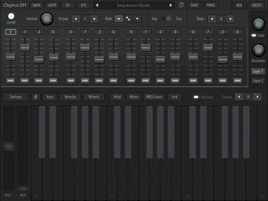Select Layer 2 in the sequencer
The width and height of the screenshot is (268, 201).
[258, 81]
